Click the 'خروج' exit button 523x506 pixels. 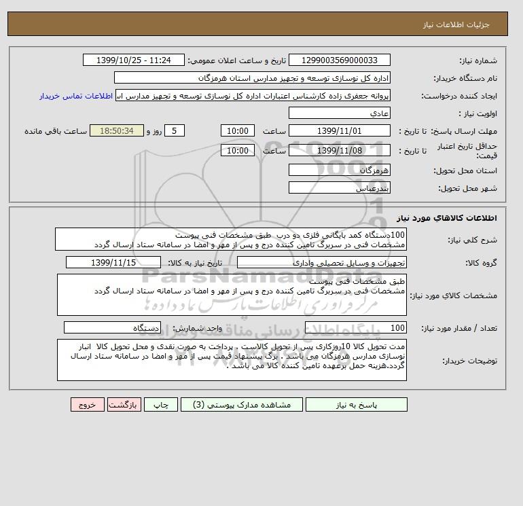coord(88,405)
